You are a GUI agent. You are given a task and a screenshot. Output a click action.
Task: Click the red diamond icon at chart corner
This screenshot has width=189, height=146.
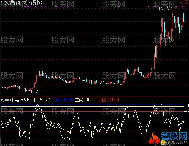pos(182,2)
